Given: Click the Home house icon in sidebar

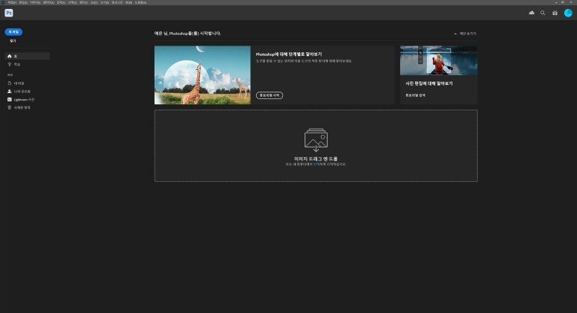Looking at the screenshot, I should tap(10, 56).
